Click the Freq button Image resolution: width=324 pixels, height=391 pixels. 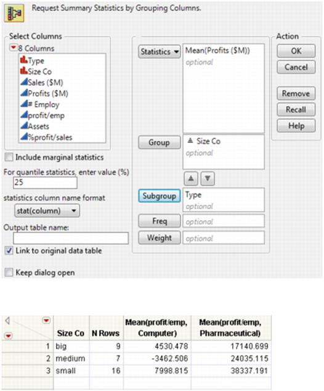click(x=160, y=221)
